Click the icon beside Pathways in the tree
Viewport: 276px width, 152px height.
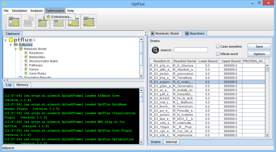[x=26, y=65]
